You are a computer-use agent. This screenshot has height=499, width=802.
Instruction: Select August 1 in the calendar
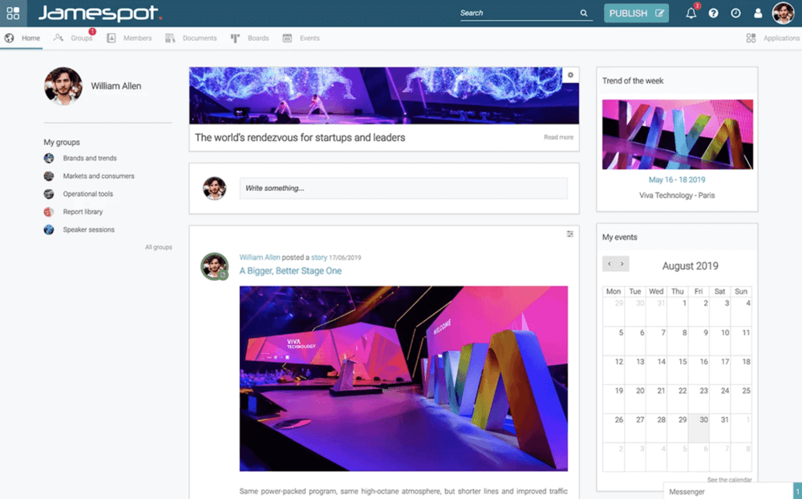pyautogui.click(x=677, y=312)
